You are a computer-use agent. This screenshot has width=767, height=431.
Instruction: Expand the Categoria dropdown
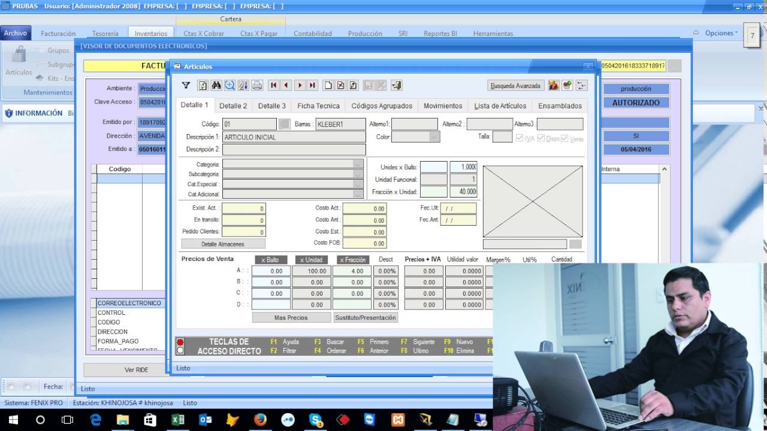(358, 164)
